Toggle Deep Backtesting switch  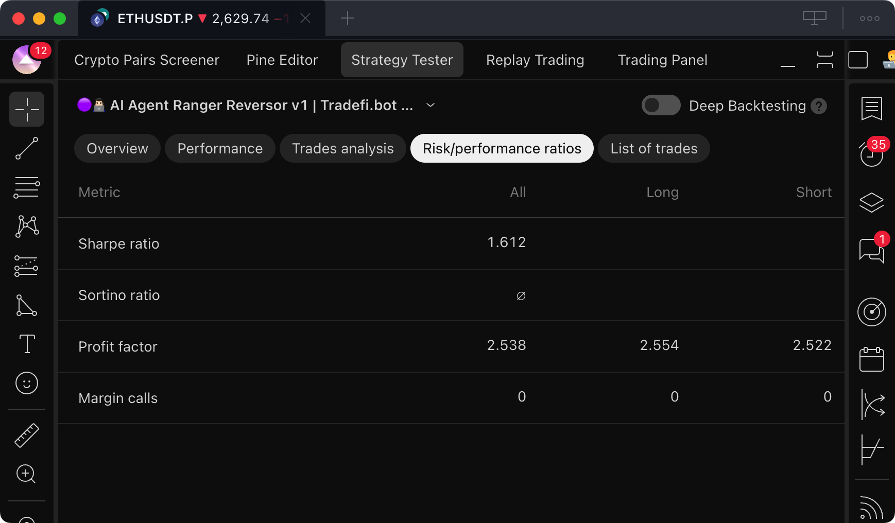pyautogui.click(x=661, y=106)
